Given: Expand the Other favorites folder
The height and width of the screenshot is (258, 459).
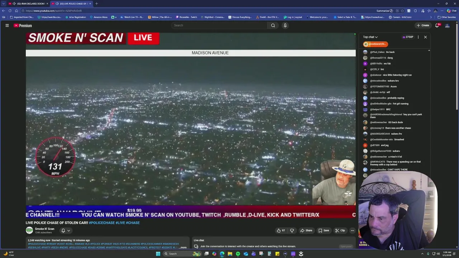Looking at the screenshot, I should tap(447, 17).
